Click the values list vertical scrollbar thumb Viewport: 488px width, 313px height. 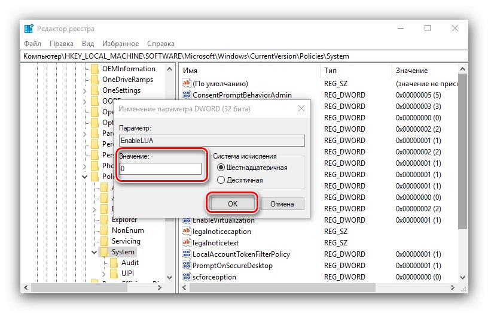(462, 151)
